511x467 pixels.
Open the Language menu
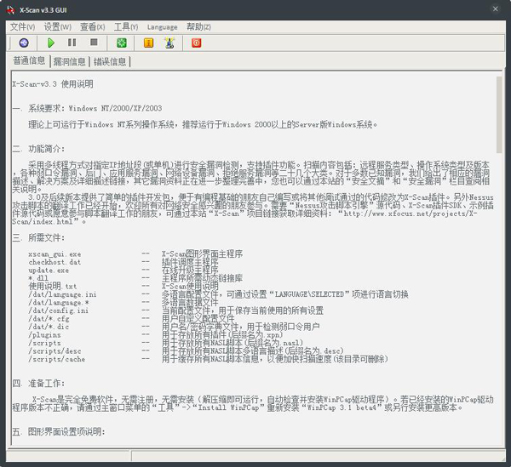point(163,27)
